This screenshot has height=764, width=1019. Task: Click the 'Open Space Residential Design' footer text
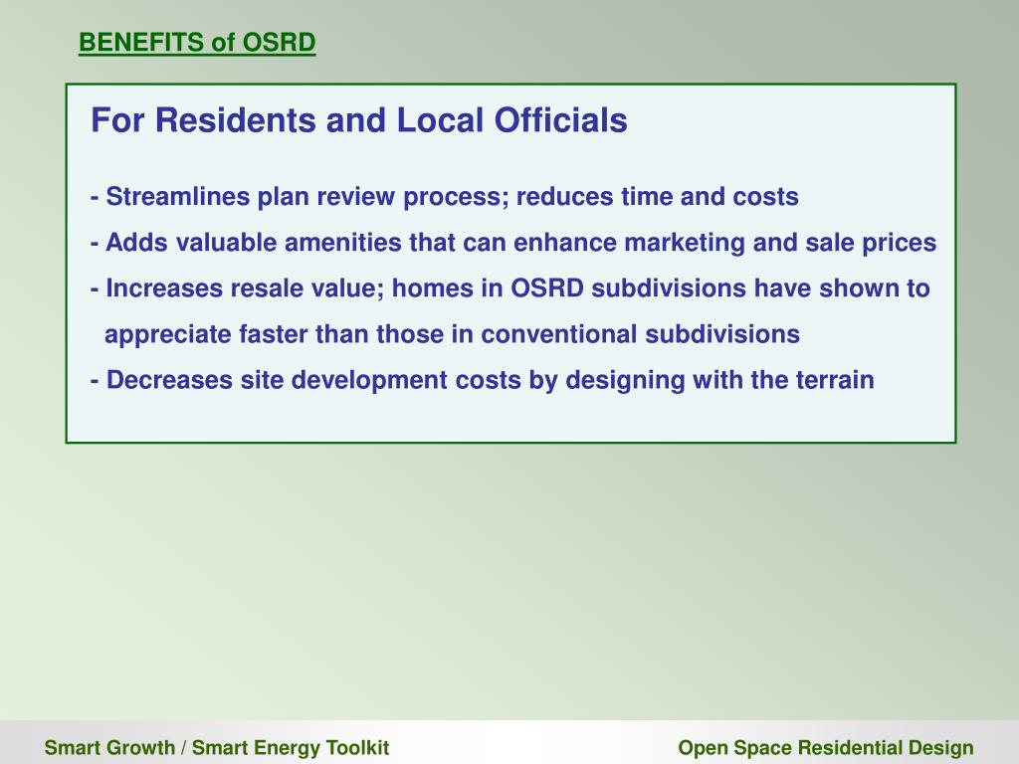[826, 748]
